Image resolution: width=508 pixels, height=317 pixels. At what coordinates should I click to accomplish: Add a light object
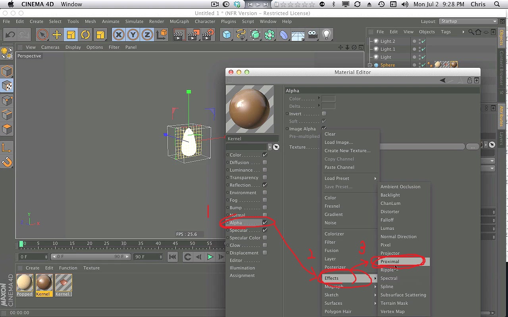click(x=327, y=35)
